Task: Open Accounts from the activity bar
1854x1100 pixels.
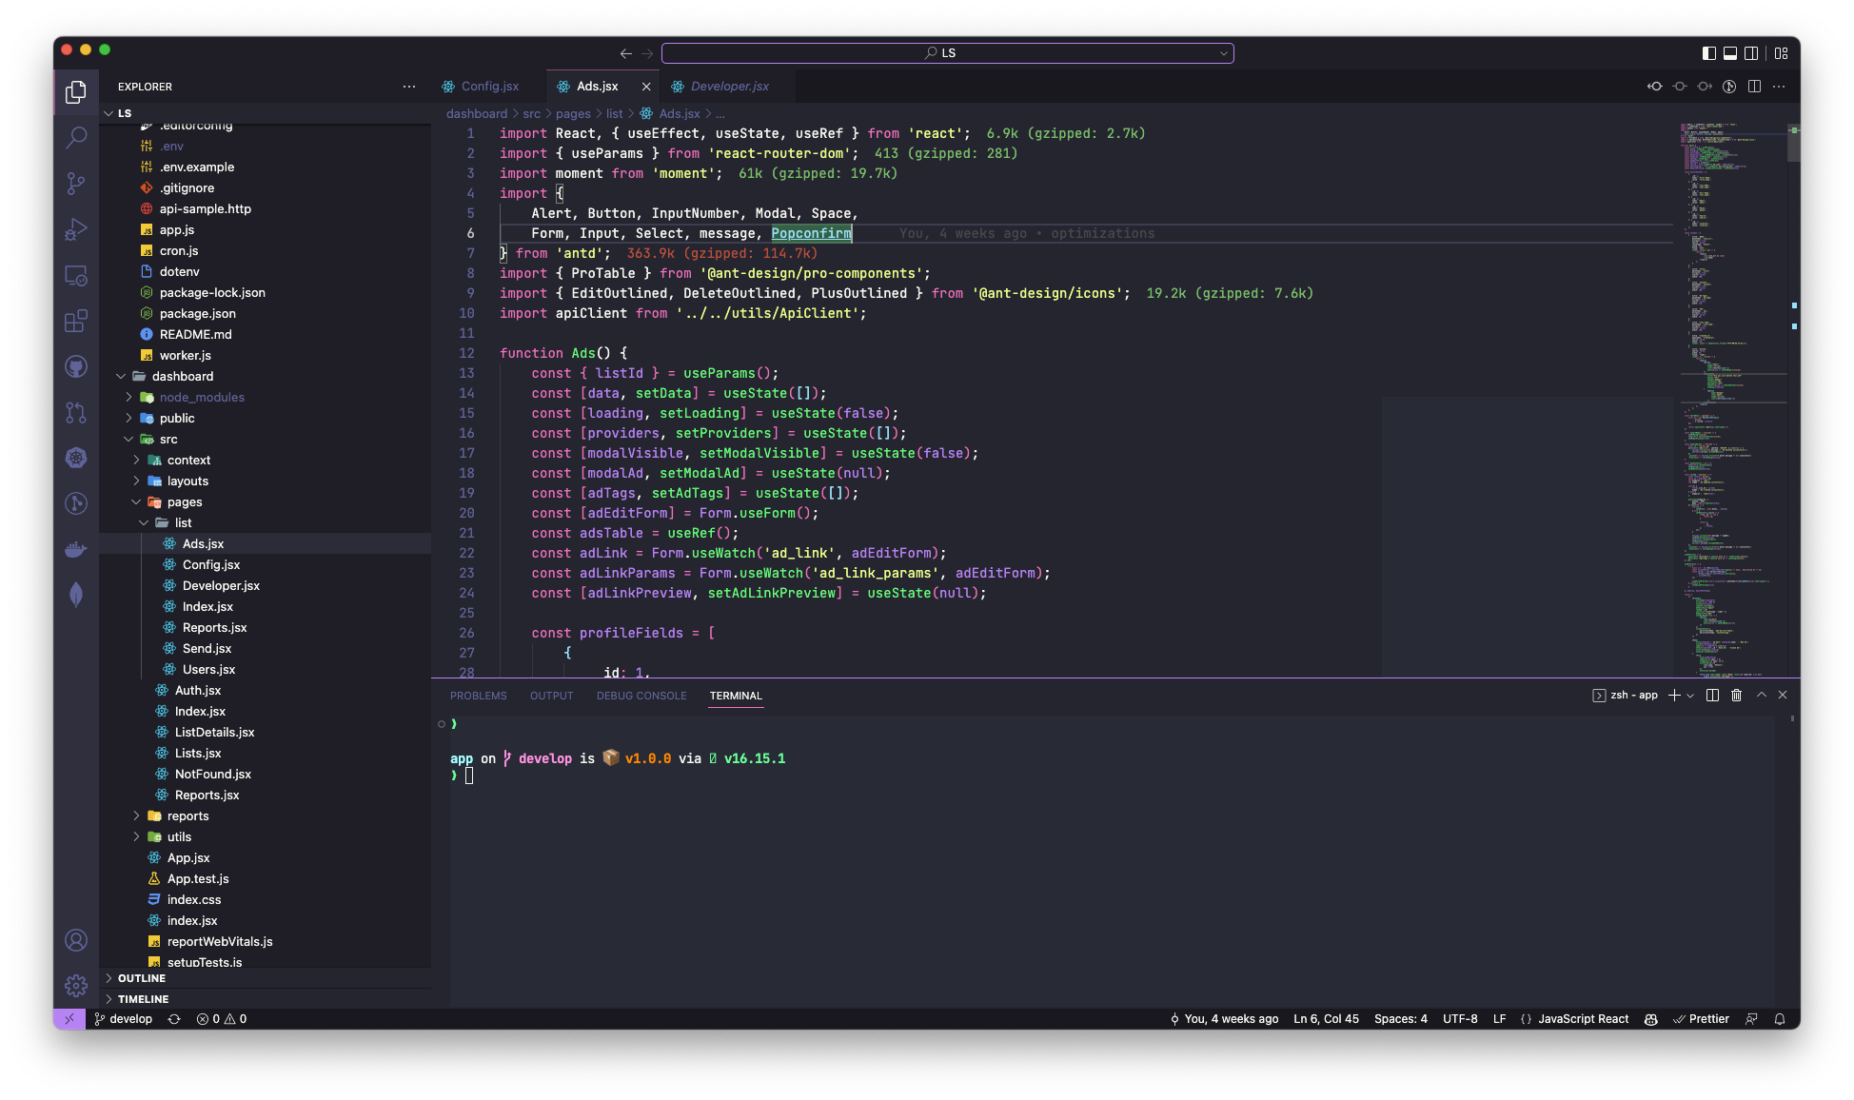Action: [76, 940]
